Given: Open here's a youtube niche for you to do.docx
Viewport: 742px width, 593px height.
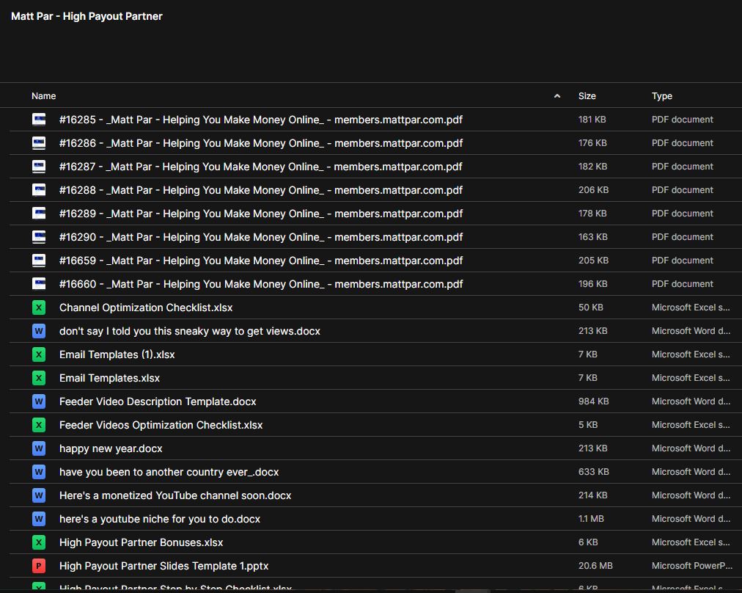Looking at the screenshot, I should [159, 519].
